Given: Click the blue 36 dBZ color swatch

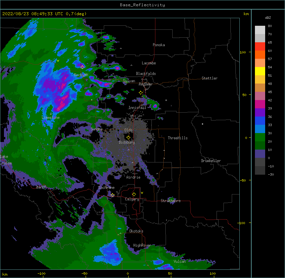Looking at the screenshot, I should point(260,121).
